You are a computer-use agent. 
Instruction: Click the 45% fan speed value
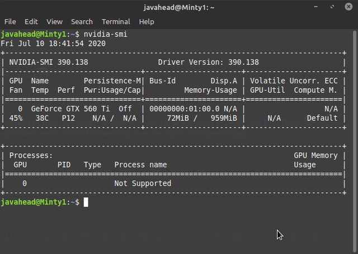coord(16,118)
